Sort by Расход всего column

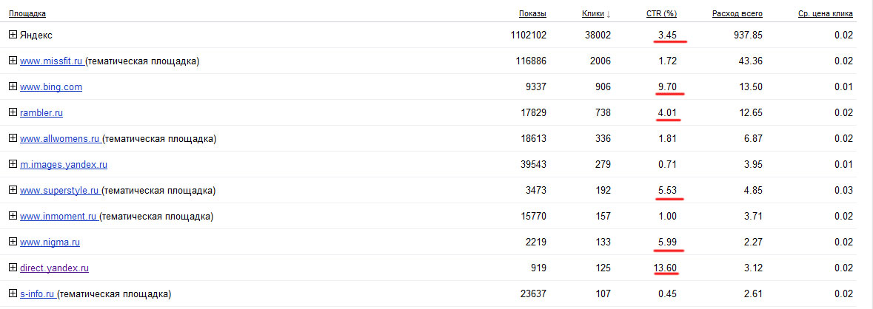737,13
